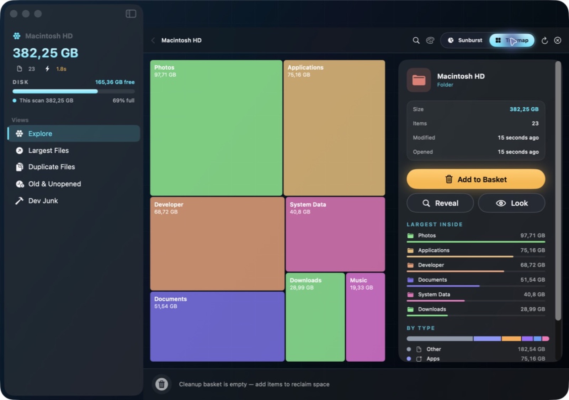Select the Downloads treemap block
This screenshot has height=400, width=569.
(x=315, y=317)
